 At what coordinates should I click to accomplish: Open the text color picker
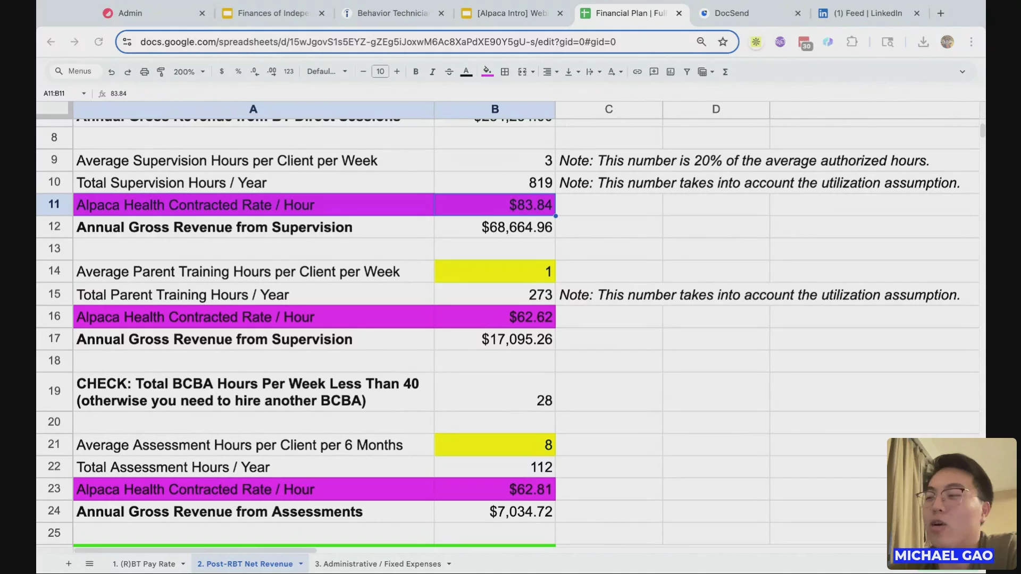pyautogui.click(x=466, y=72)
